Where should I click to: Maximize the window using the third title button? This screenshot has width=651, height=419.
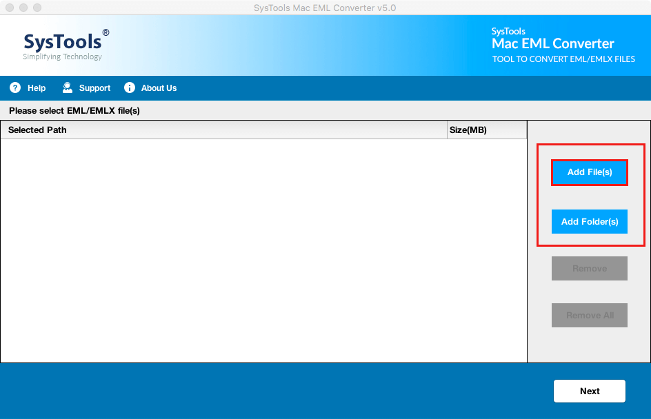37,8
